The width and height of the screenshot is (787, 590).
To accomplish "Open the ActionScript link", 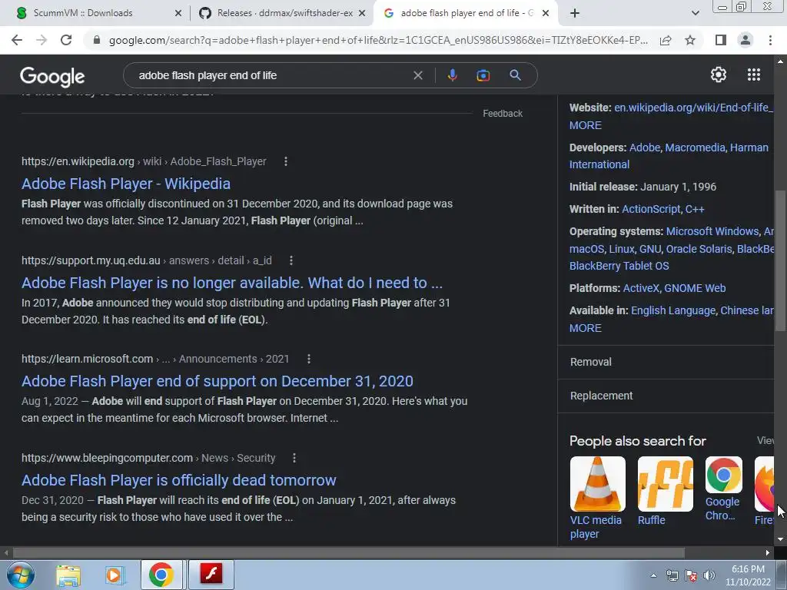I will click(x=651, y=209).
